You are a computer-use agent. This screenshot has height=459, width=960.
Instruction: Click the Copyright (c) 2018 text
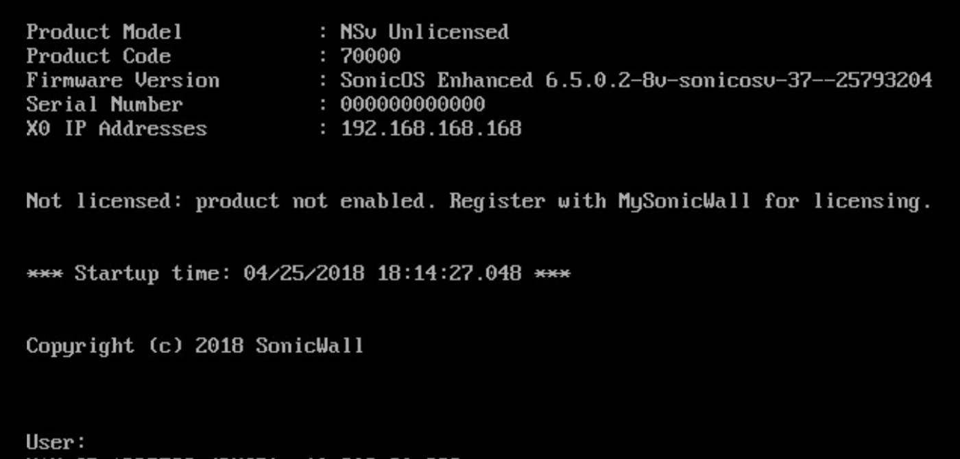click(x=134, y=345)
